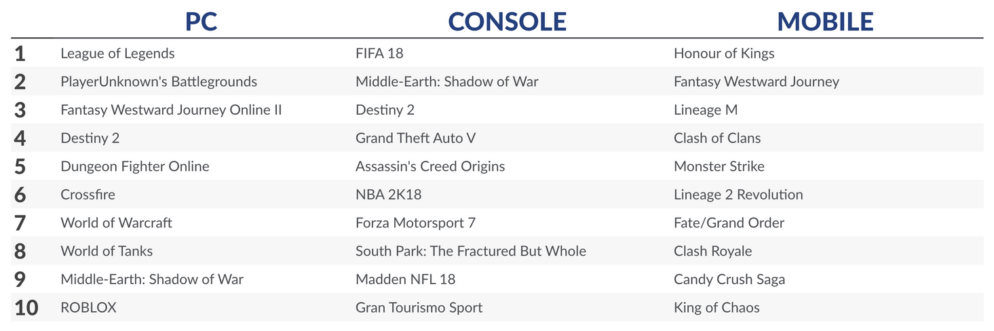
Task: Click Fantasy Westward Journey Online II
Action: pos(171,110)
